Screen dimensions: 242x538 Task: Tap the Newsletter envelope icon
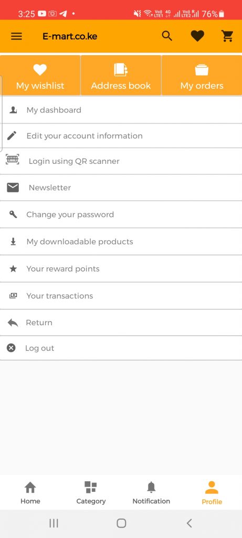tap(13, 188)
